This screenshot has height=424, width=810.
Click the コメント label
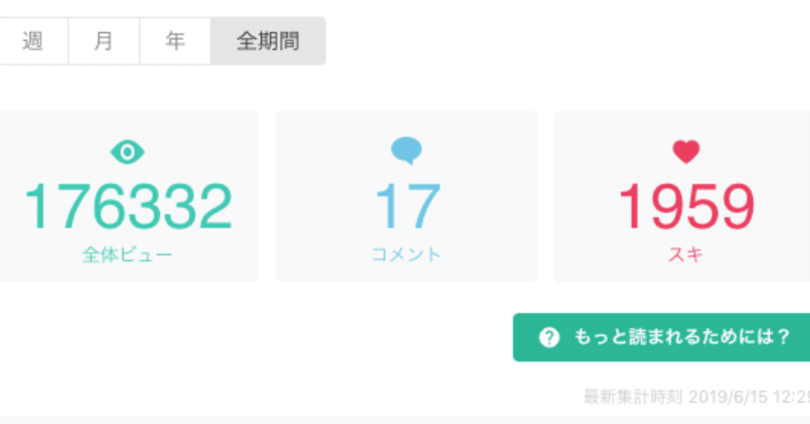[x=406, y=254]
